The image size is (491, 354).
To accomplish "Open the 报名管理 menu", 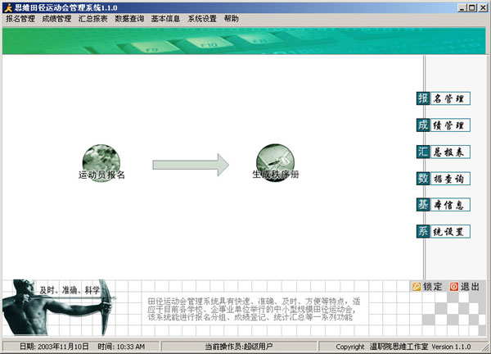I will pos(20,18).
